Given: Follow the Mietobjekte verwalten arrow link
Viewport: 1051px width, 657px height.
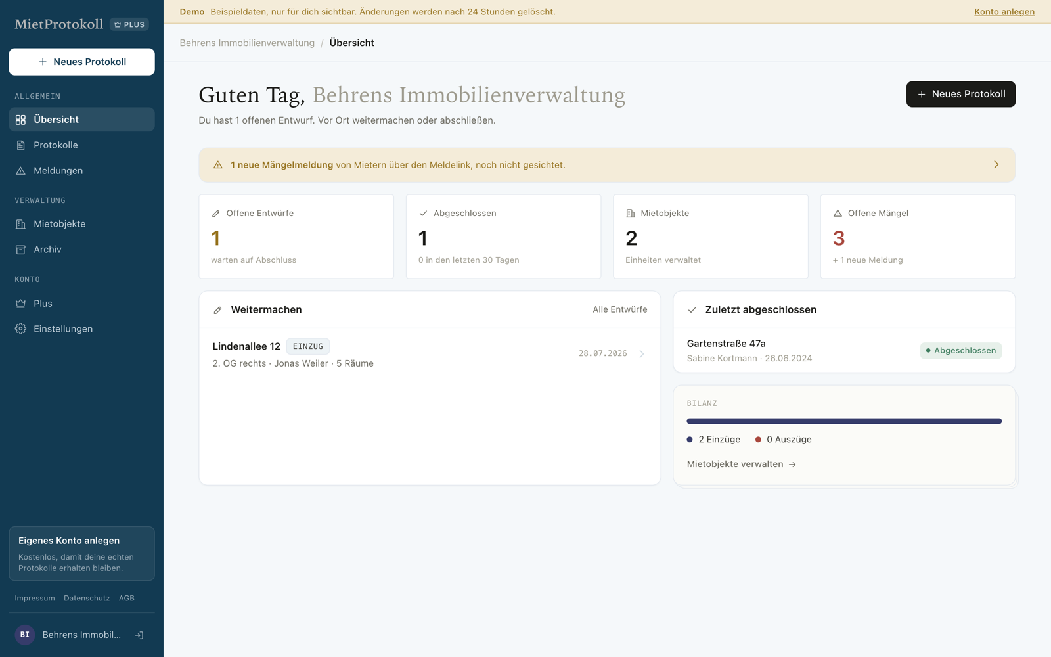Looking at the screenshot, I should 742,464.
